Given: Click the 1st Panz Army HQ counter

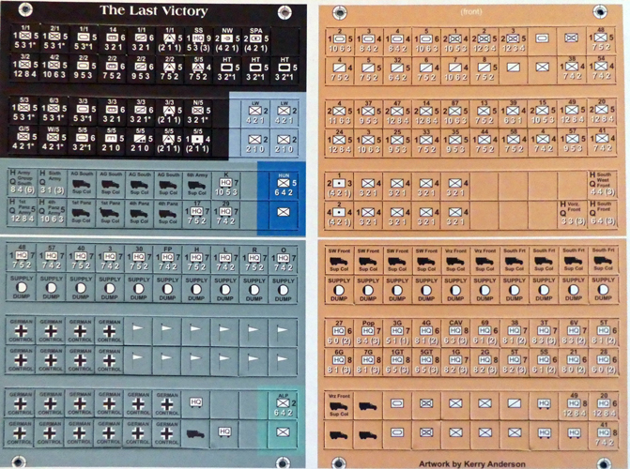Looking at the screenshot, I should pos(23,213).
